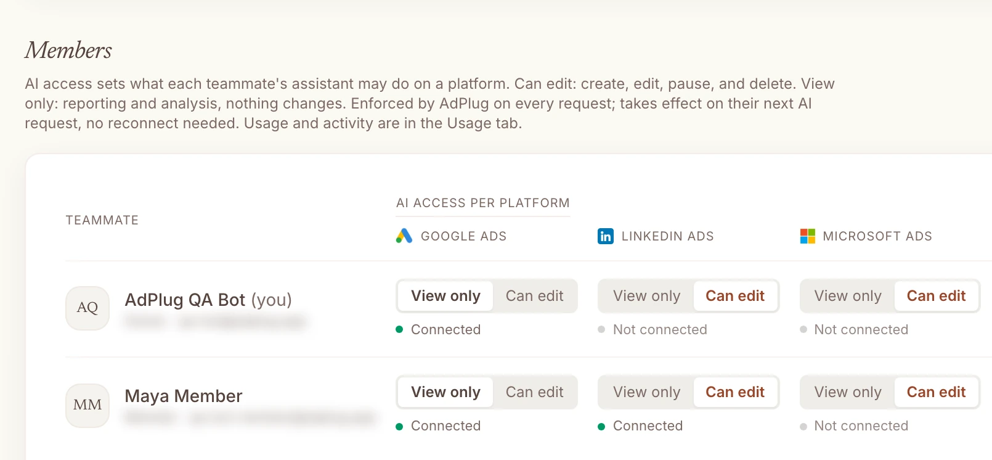Set AdPlug QA Bot Google Ads to Can edit
This screenshot has width=992, height=460.
pyautogui.click(x=534, y=296)
